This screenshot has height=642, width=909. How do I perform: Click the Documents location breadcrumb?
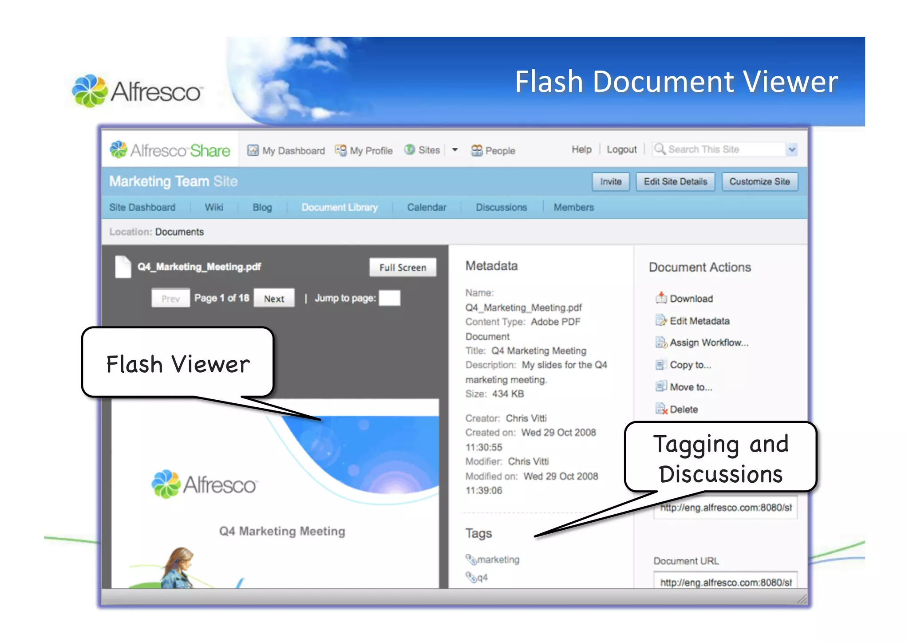pos(179,232)
